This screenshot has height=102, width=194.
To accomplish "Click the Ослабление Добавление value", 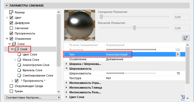I will 115,59.
